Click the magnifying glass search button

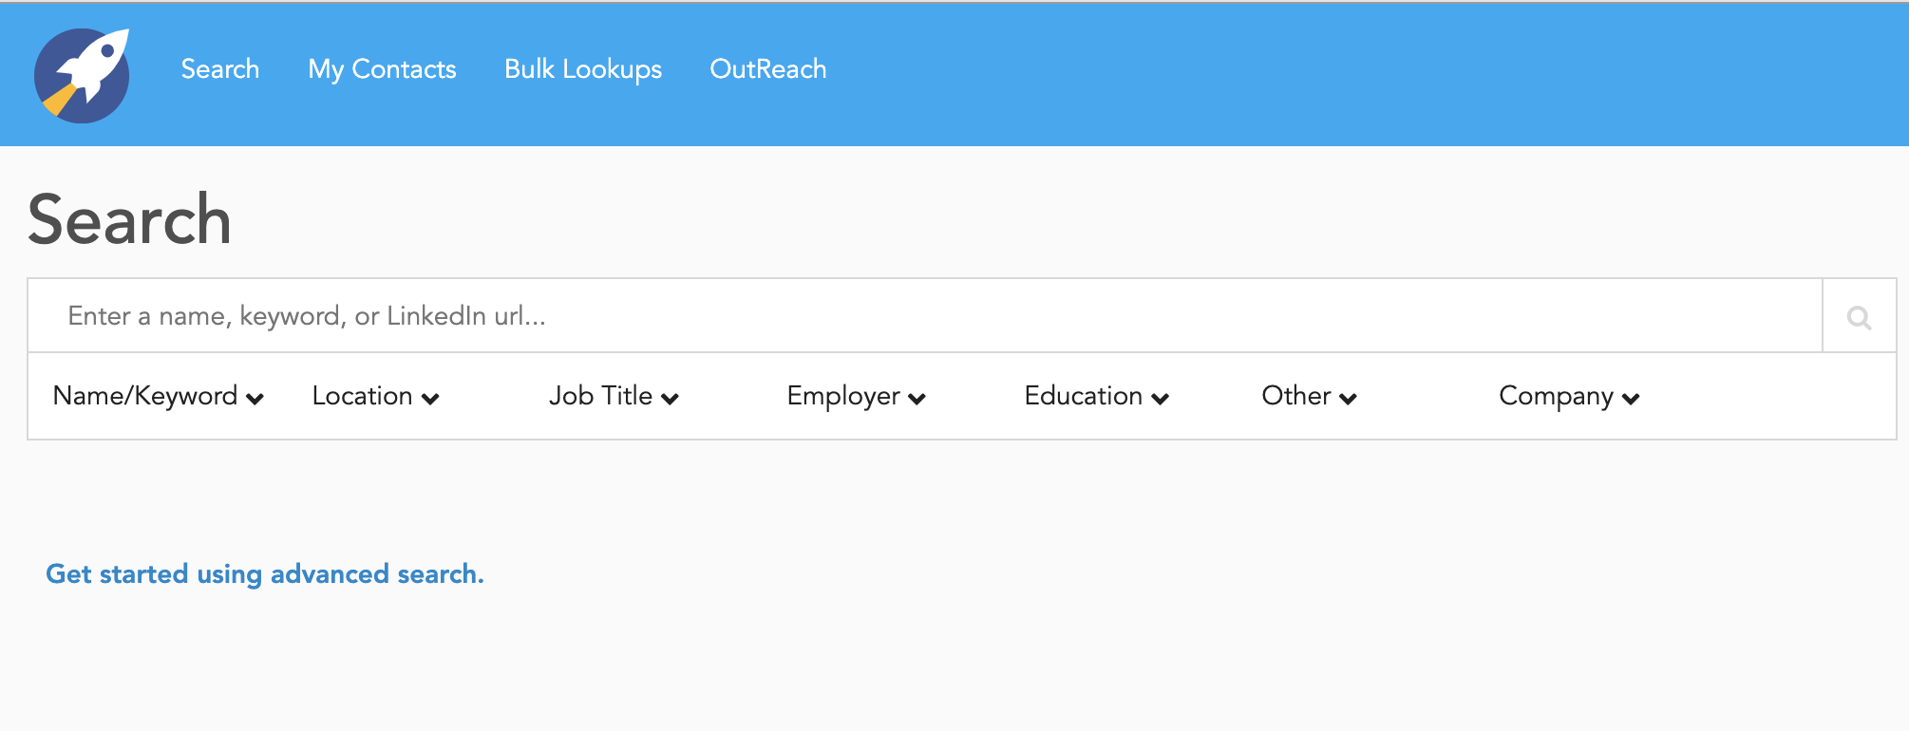[1860, 316]
